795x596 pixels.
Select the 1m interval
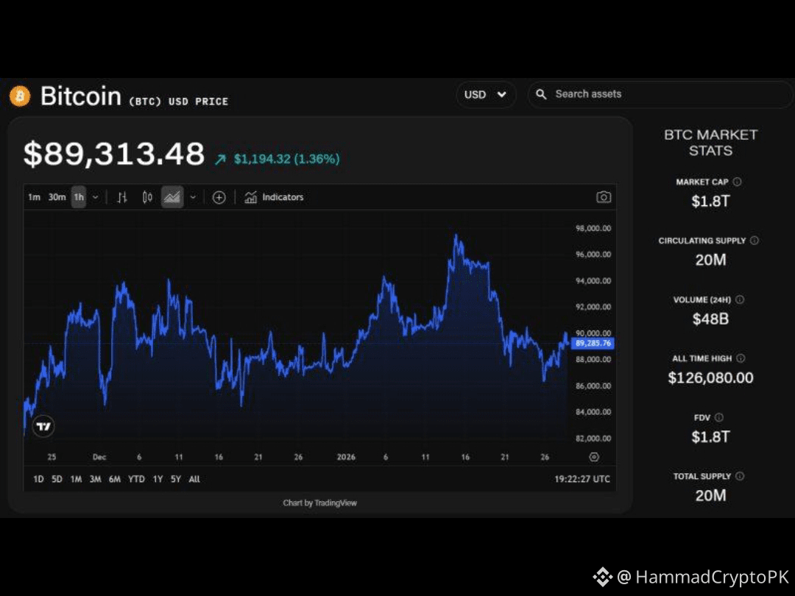click(x=34, y=197)
